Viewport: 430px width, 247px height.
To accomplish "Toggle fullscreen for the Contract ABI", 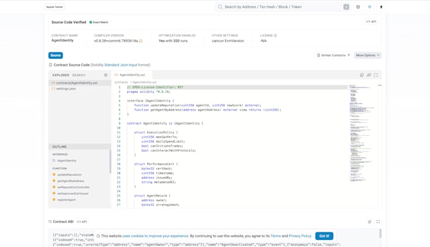I will click(378, 222).
